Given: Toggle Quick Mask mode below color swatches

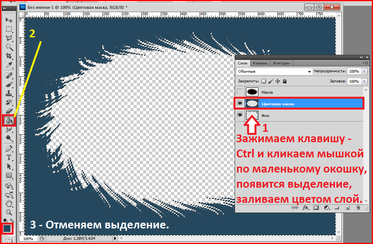Looking at the screenshot, I should [9, 241].
